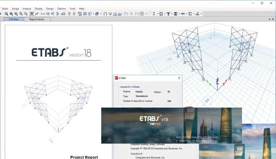276x159 pixels.
Task: Open Steel Connection Design pencil-like icon
Action: pos(197,14)
